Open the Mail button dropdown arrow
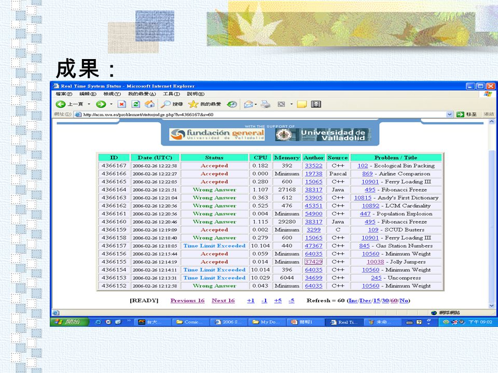Screen dimensions: 498x373 click(x=256, y=104)
